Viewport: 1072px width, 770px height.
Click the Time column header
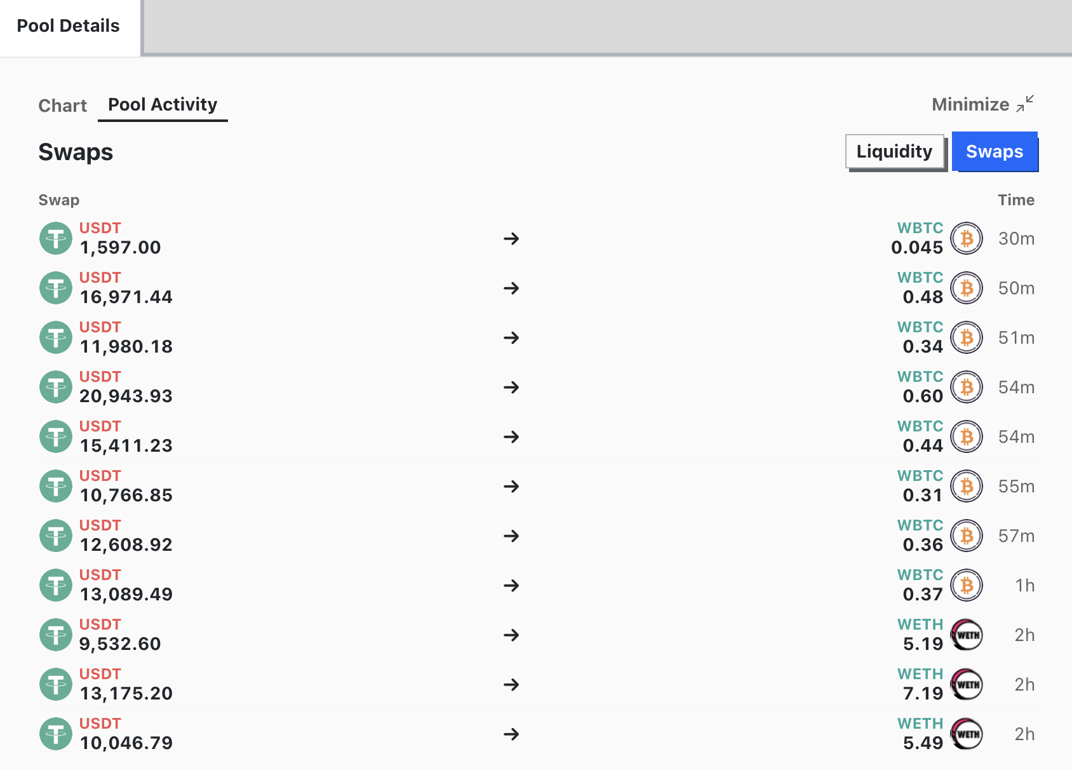tap(1015, 200)
